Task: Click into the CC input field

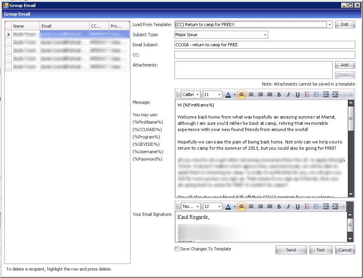Action: (x=264, y=55)
